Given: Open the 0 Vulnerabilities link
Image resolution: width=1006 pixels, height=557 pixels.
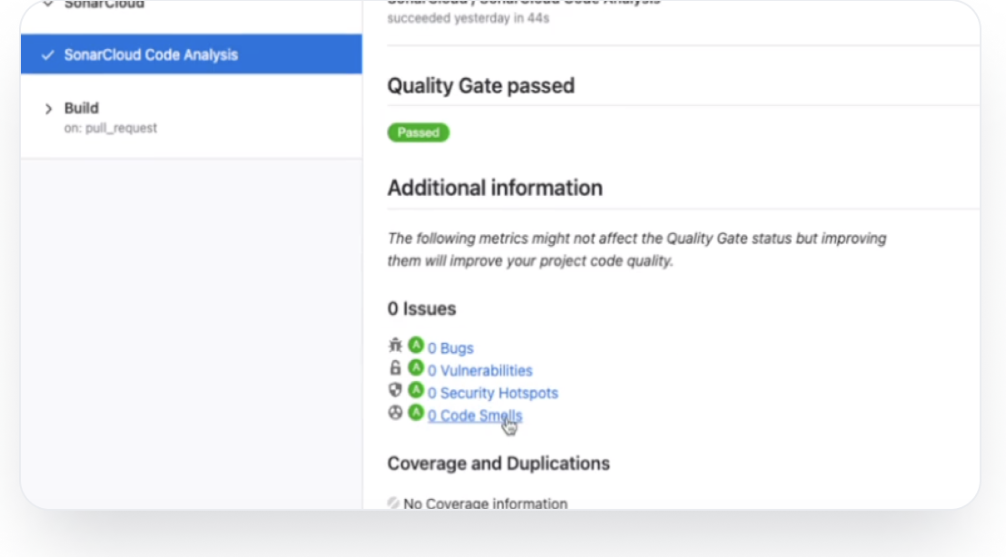Looking at the screenshot, I should (x=480, y=370).
